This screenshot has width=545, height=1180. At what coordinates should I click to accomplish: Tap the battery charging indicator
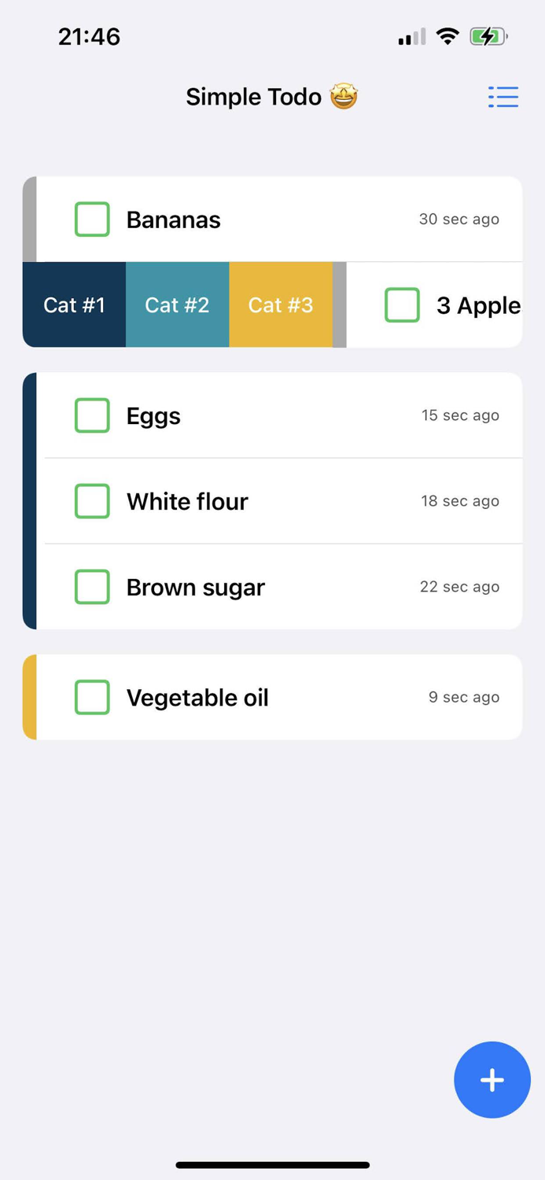(487, 35)
